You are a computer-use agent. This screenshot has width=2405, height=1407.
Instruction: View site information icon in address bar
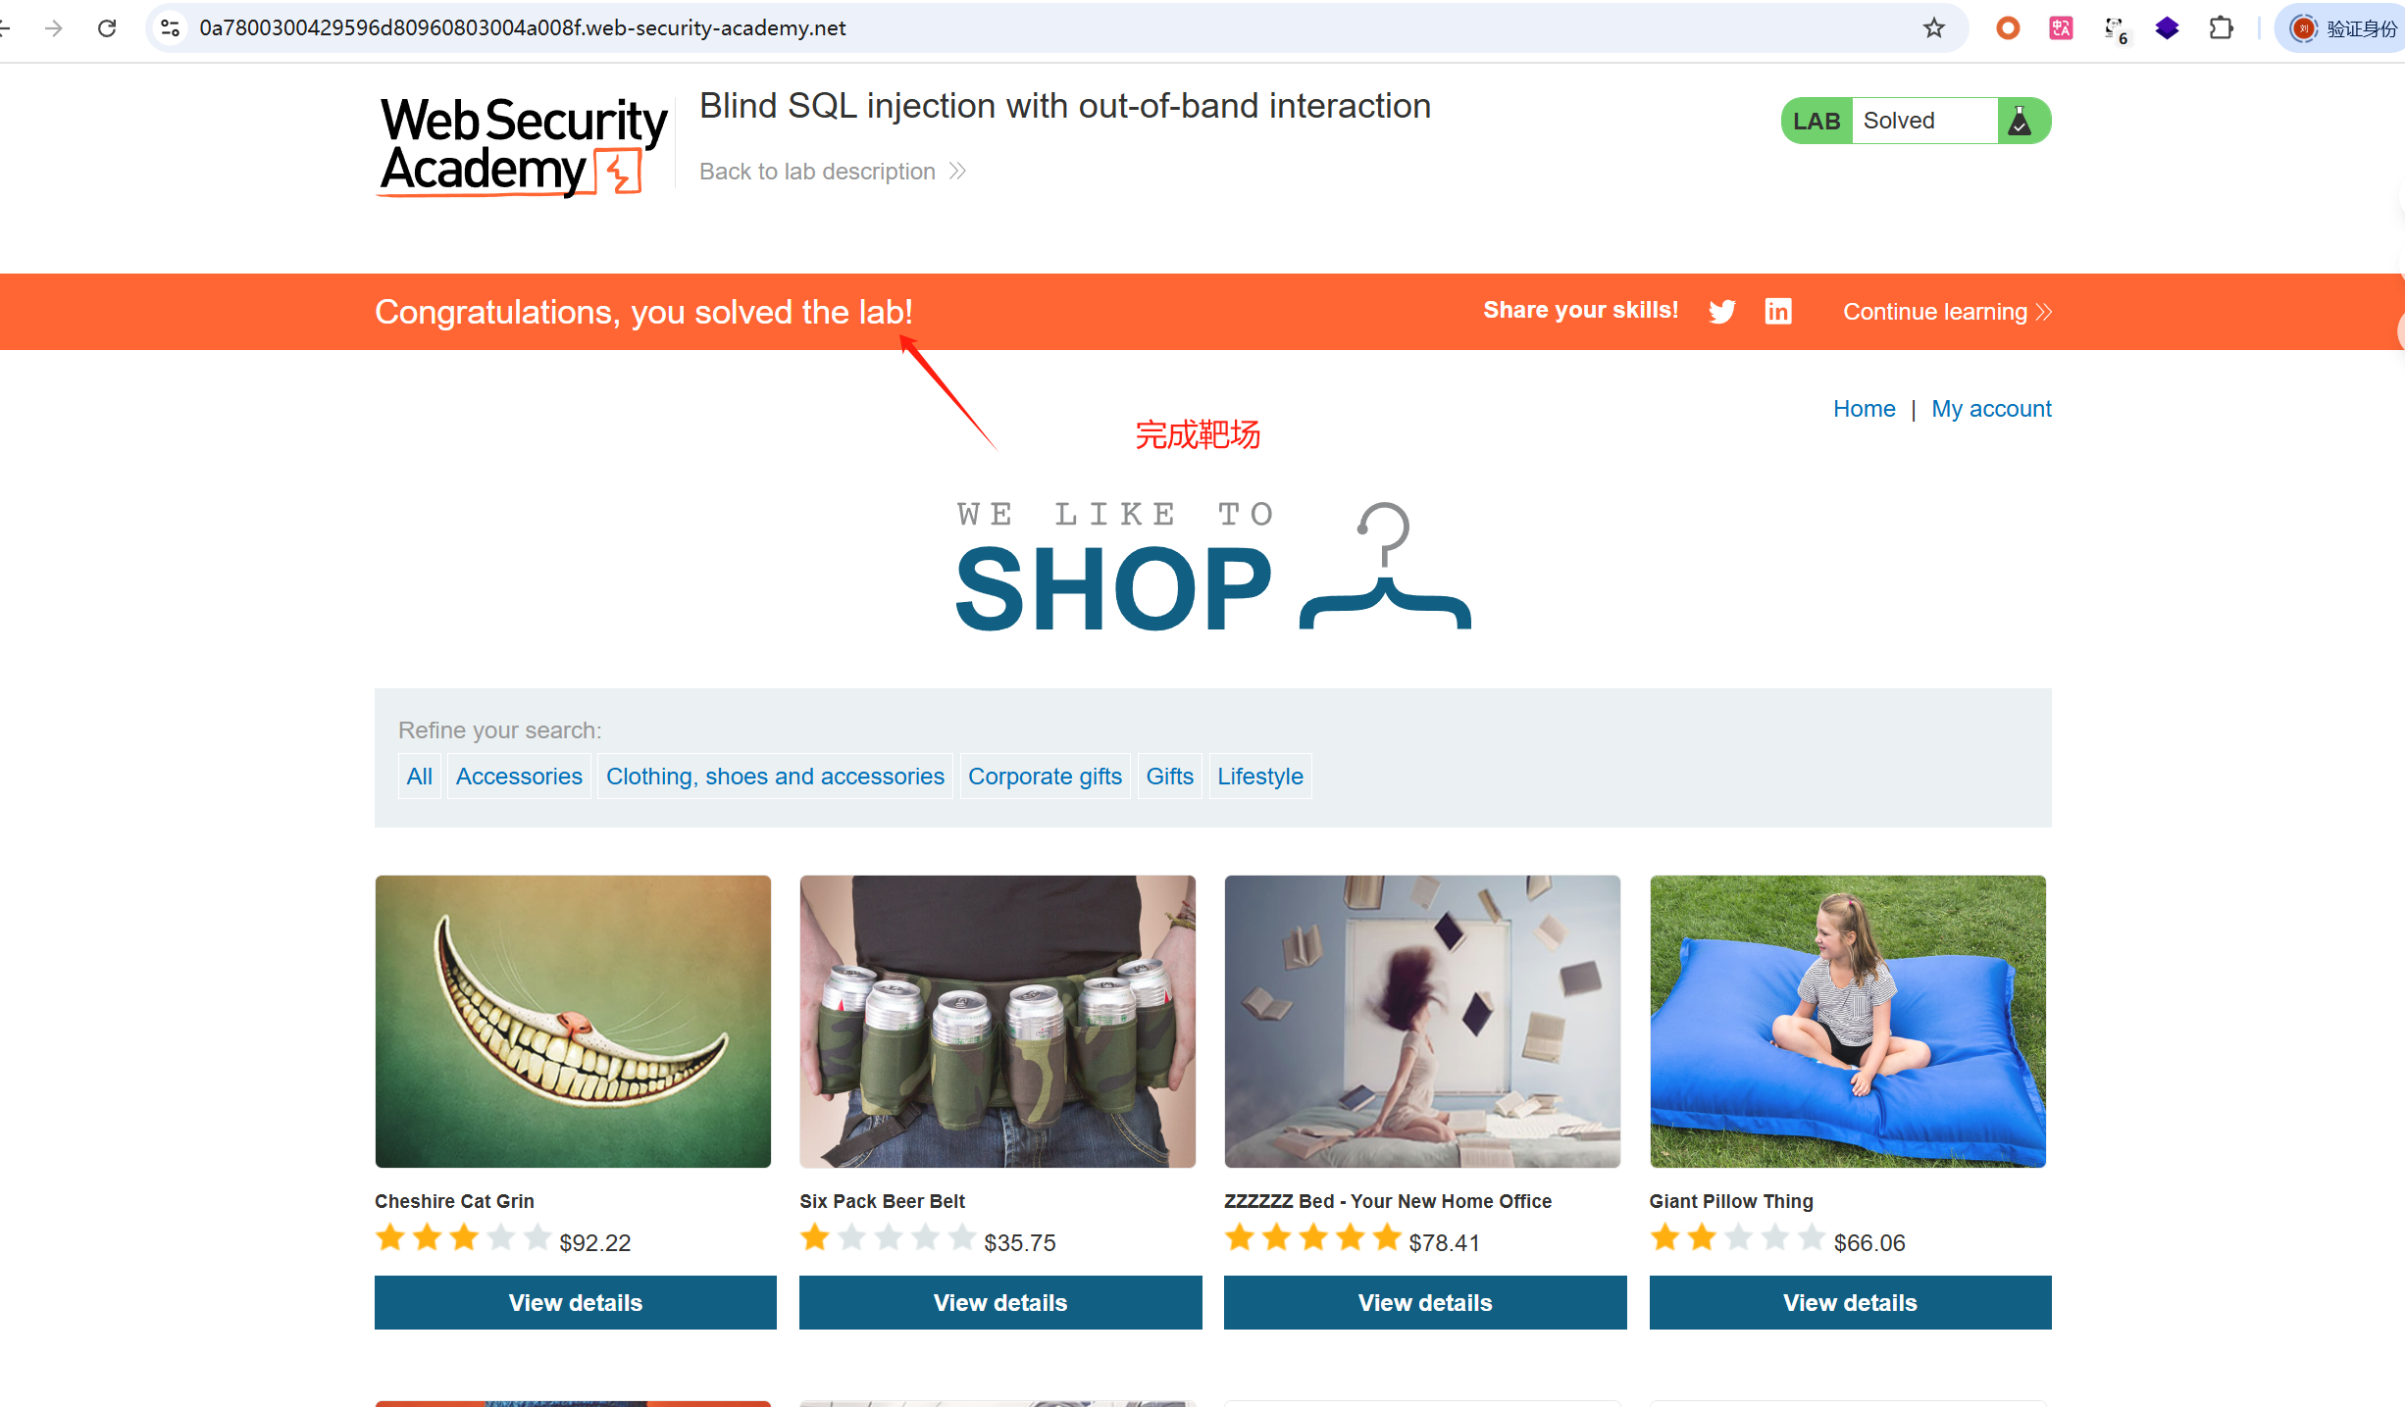click(x=171, y=27)
